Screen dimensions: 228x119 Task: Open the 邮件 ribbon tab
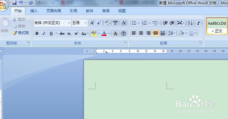pyautogui.click(x=90, y=11)
